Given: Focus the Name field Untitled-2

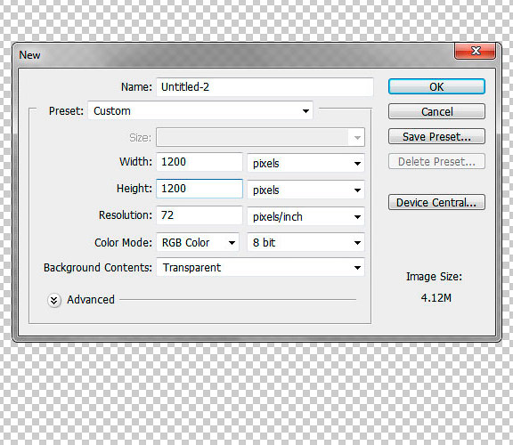Looking at the screenshot, I should (x=265, y=87).
